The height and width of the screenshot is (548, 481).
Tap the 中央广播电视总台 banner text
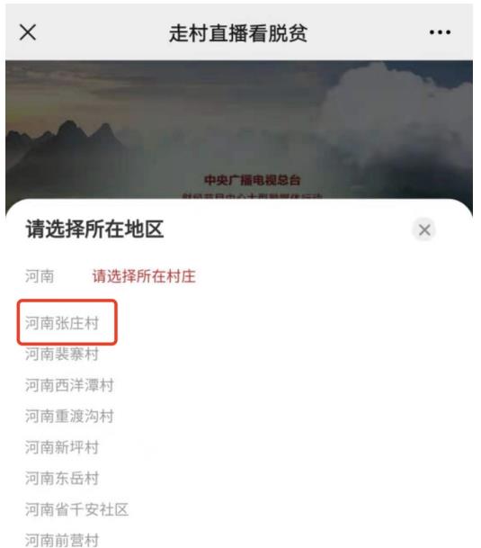coord(253,180)
